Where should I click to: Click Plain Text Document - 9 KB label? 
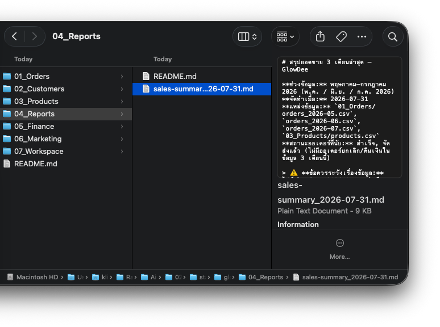click(x=325, y=211)
